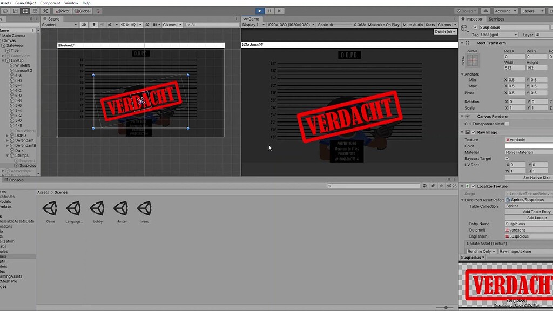This screenshot has height=311, width=553.
Task: Toggle scene view lighting icon
Action: click(x=95, y=24)
